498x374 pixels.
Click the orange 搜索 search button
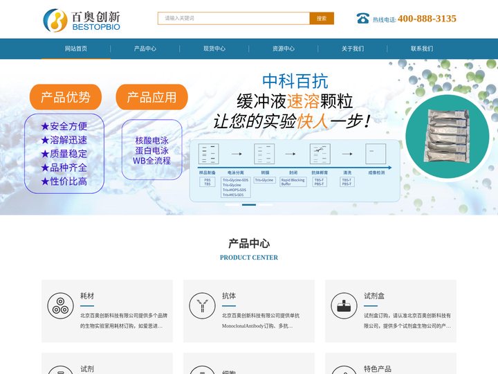pos(322,19)
